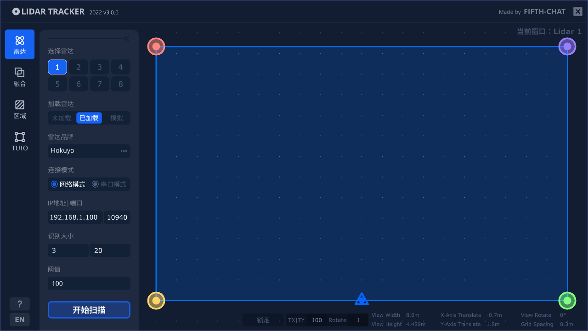Open the help panel via question mark icon
588x331 pixels.
point(19,304)
